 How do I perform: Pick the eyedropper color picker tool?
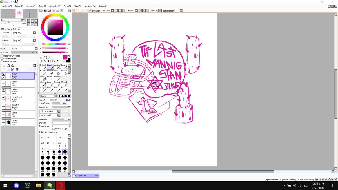coord(57,61)
